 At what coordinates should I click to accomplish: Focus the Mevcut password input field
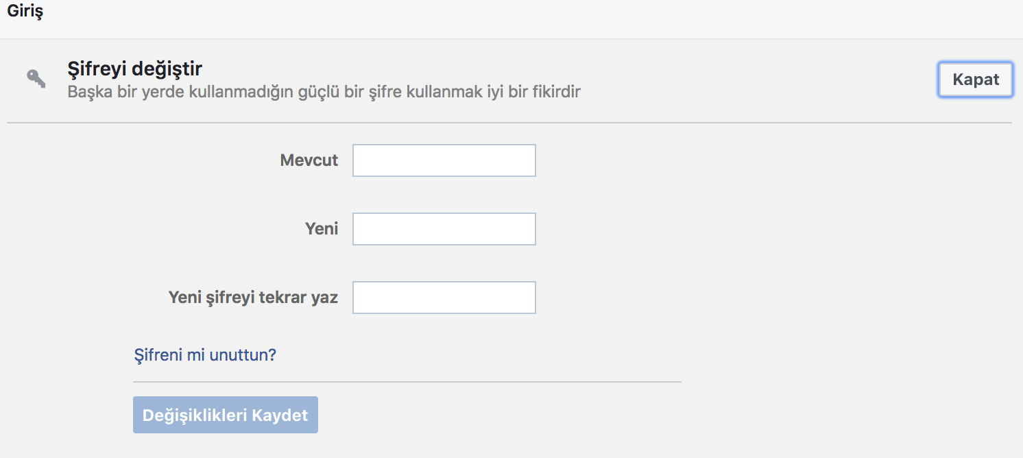(444, 160)
